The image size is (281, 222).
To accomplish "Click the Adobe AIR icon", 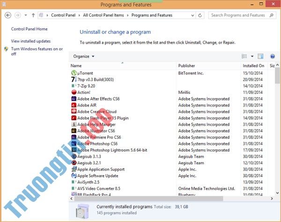I will coord(74,105).
